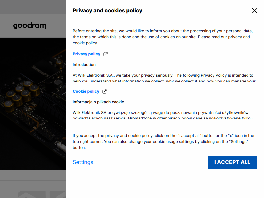This screenshot has width=264, height=198.
Task: Click the paragraph starting "At Wilk Elektronik S.A."
Action: click(164, 78)
